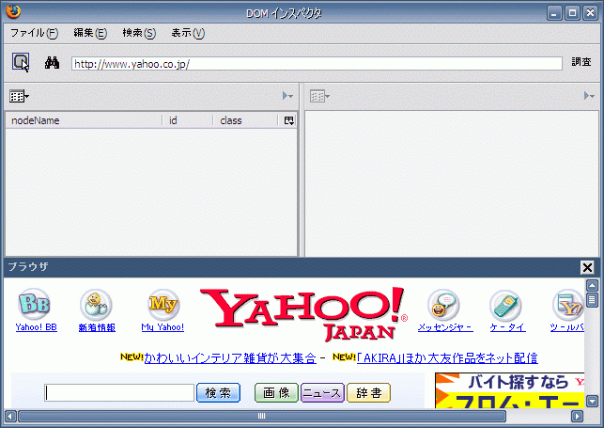
Task: Click the URL field with yahoo.co.jp
Action: click(x=317, y=64)
